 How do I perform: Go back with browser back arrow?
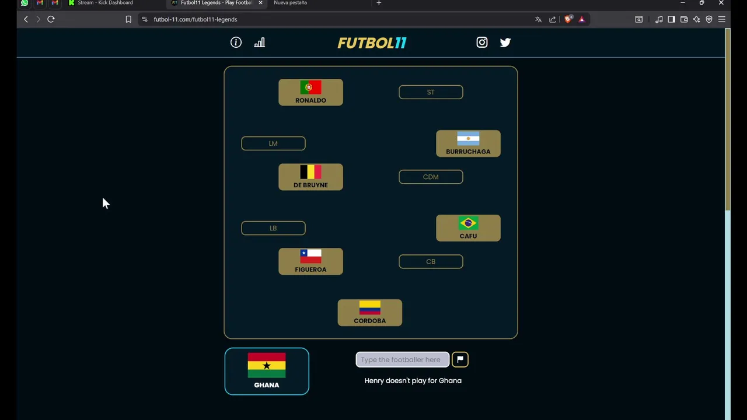point(26,19)
